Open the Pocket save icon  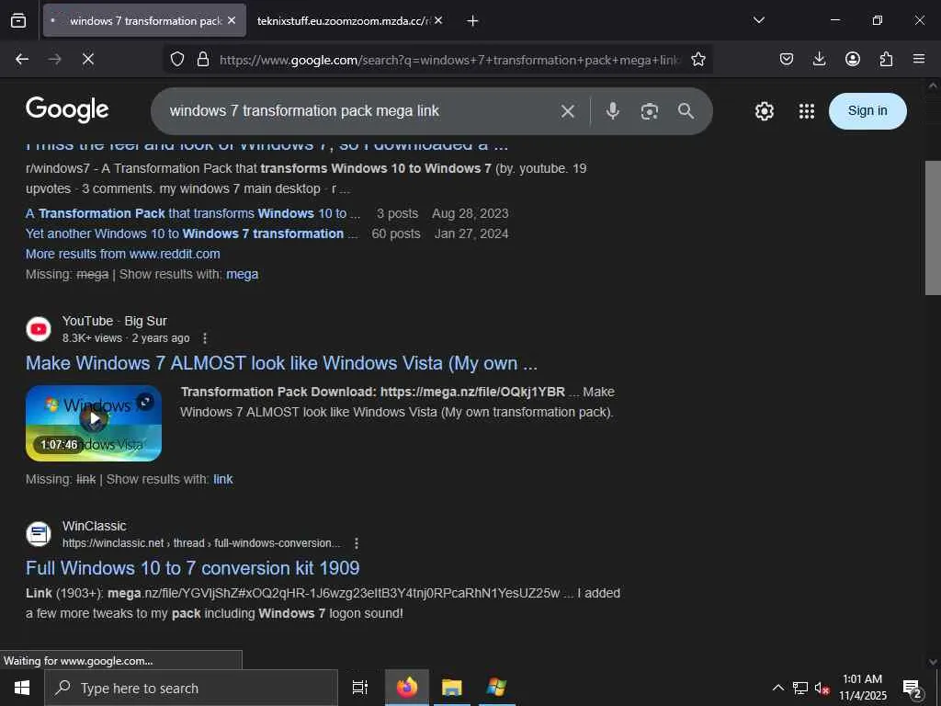pos(787,59)
